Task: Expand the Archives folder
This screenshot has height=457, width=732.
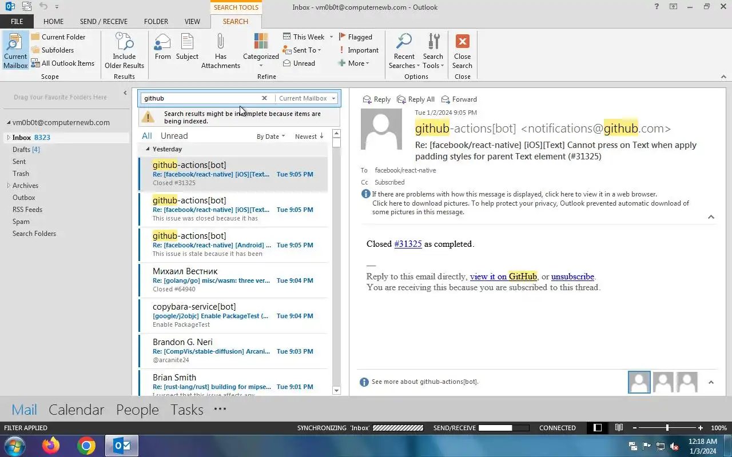Action: [x=9, y=186]
